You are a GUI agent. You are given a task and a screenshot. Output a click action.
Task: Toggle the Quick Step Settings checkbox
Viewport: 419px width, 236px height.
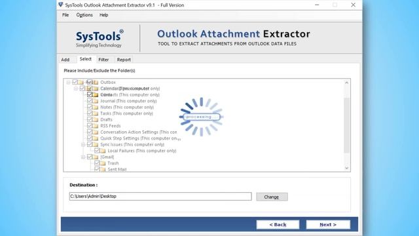tap(90, 138)
